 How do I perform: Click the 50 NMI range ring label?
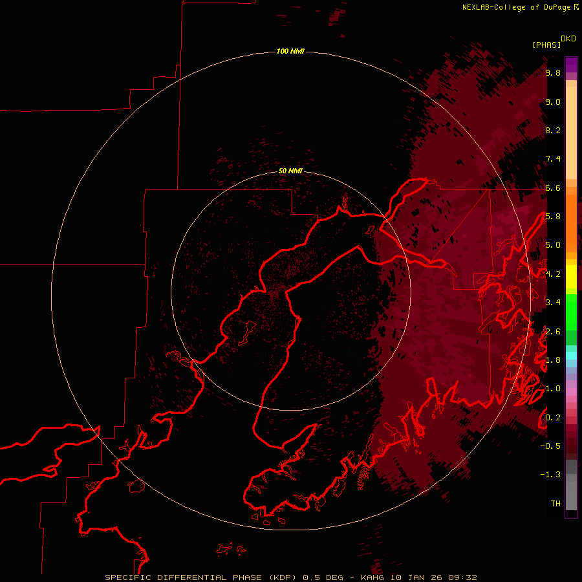(x=290, y=171)
